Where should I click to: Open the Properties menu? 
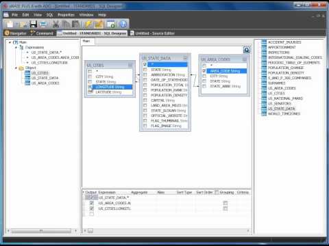coord(66,15)
